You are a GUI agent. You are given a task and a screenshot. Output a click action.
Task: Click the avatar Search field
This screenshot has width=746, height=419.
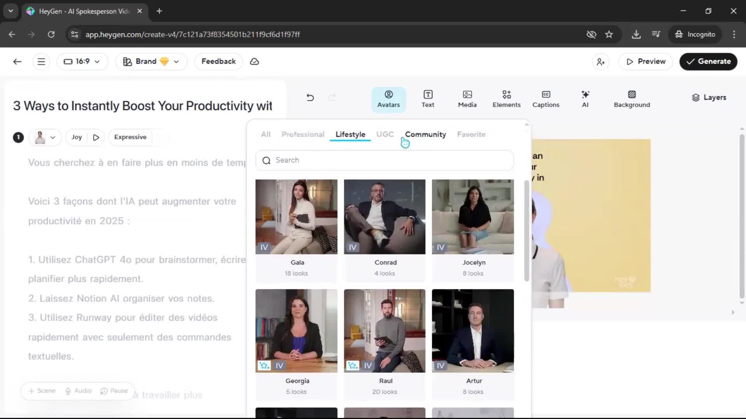click(x=384, y=160)
